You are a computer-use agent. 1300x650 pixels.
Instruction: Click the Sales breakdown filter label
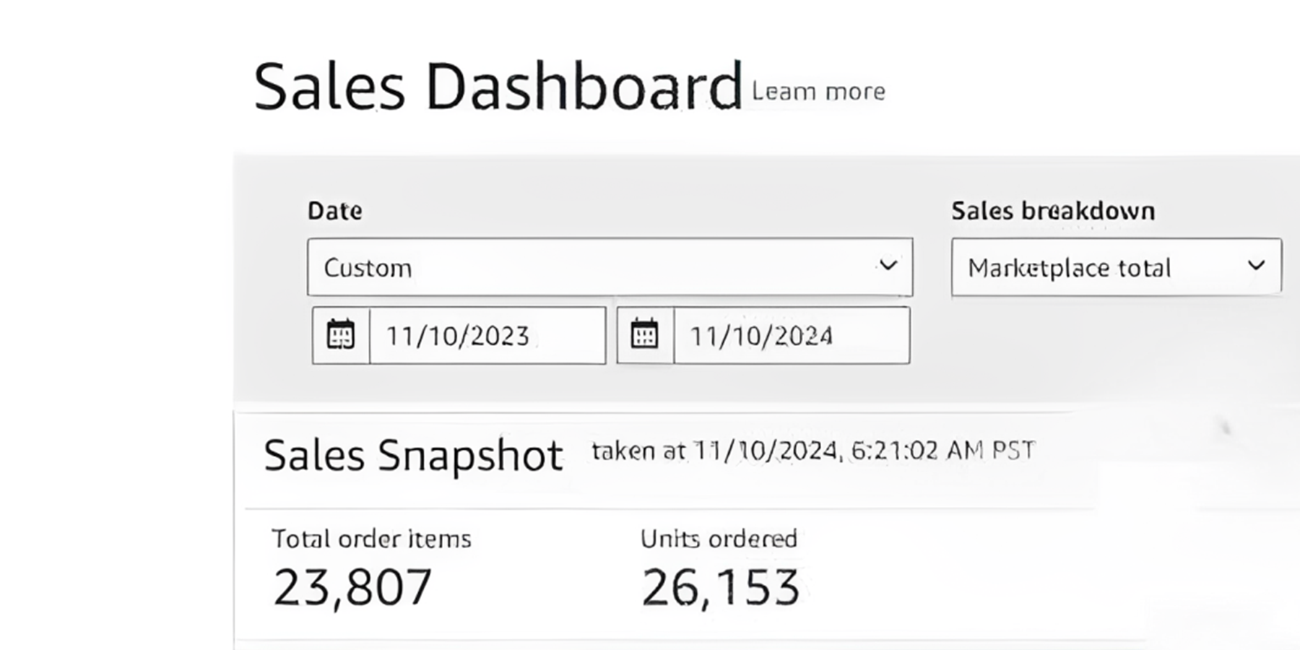(x=1053, y=211)
